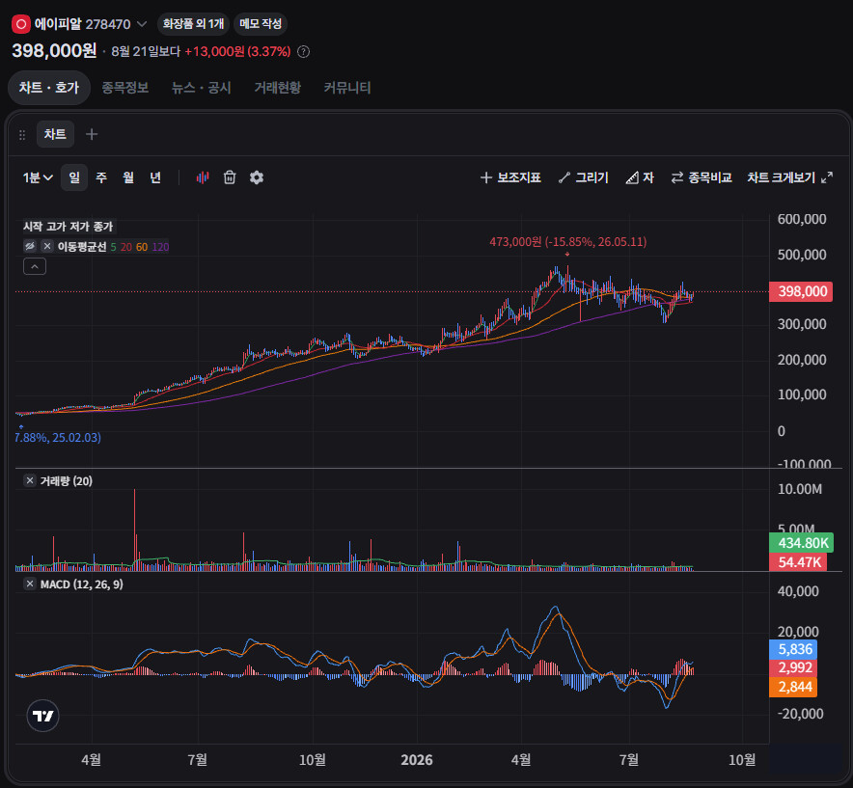
Task: Click the 거래량 (20) indicator label
Action: pos(67,481)
